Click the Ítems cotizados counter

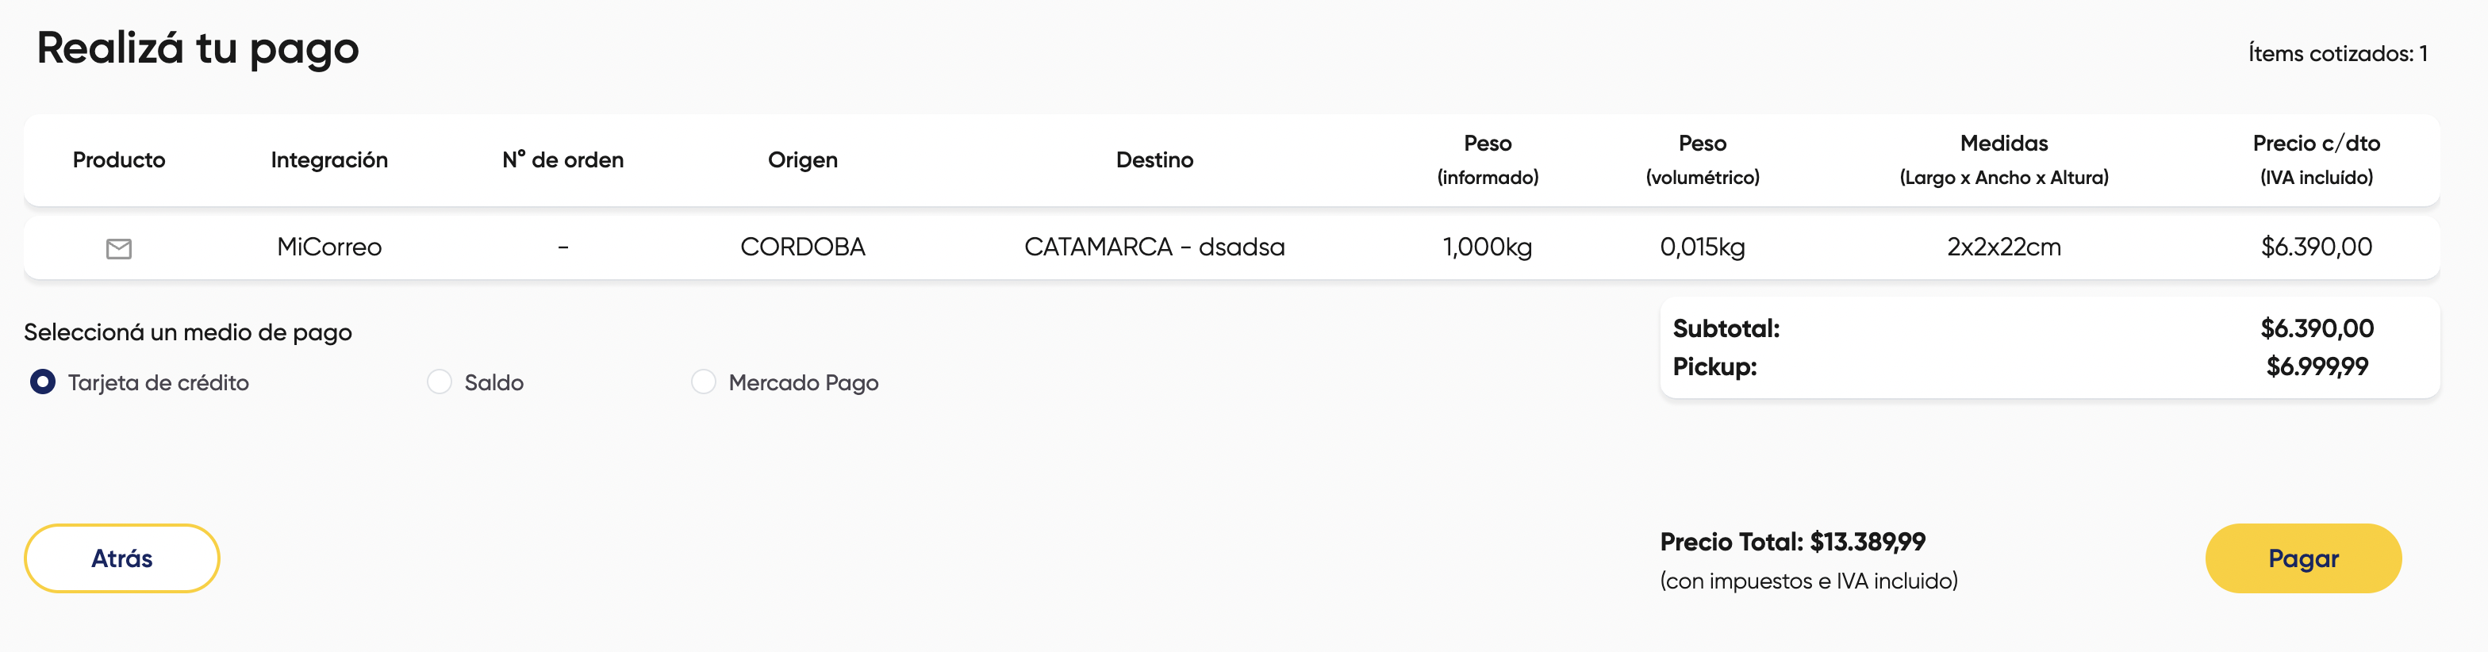(x=2337, y=54)
